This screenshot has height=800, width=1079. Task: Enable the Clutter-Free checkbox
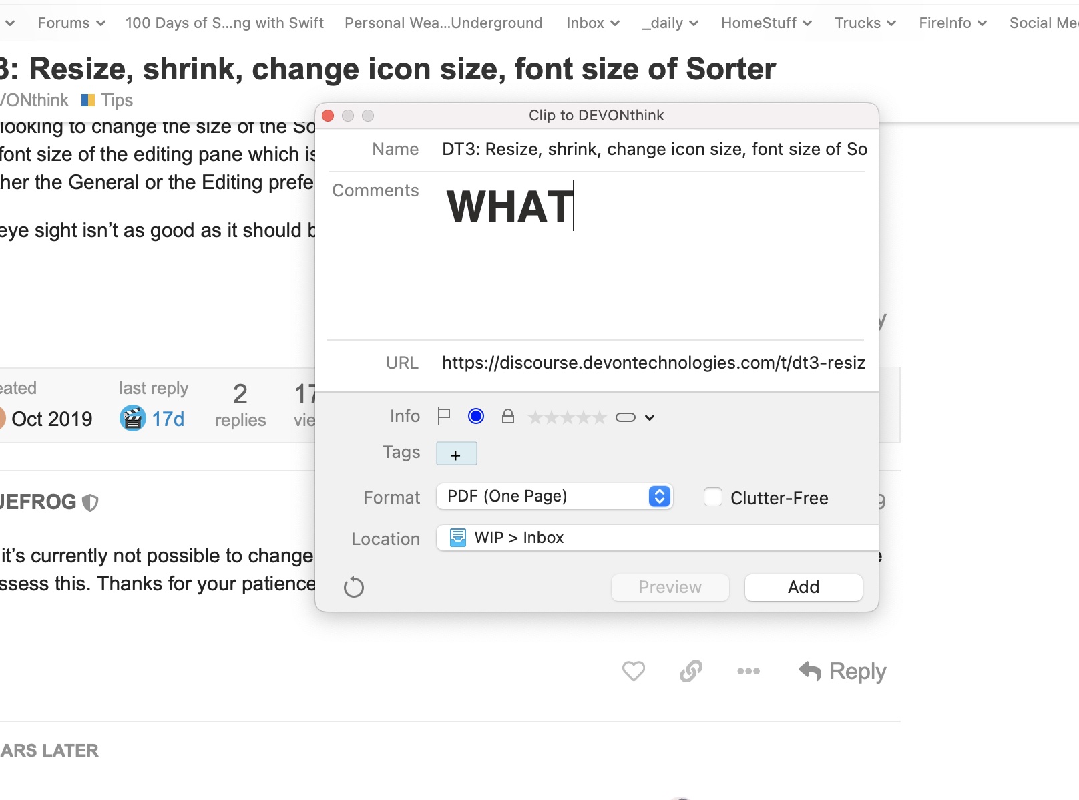(x=713, y=497)
